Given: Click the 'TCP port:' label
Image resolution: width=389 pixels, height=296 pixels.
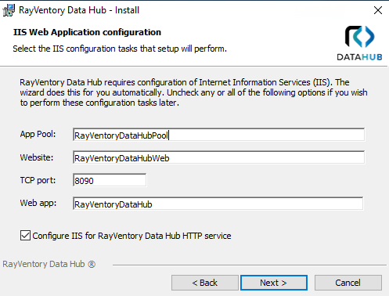Looking at the screenshot, I should click(x=38, y=180).
